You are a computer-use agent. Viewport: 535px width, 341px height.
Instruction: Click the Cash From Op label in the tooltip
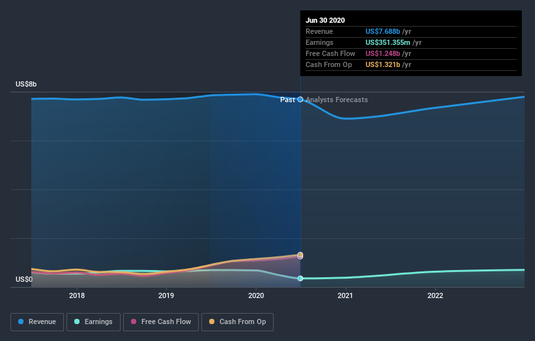pyautogui.click(x=328, y=64)
